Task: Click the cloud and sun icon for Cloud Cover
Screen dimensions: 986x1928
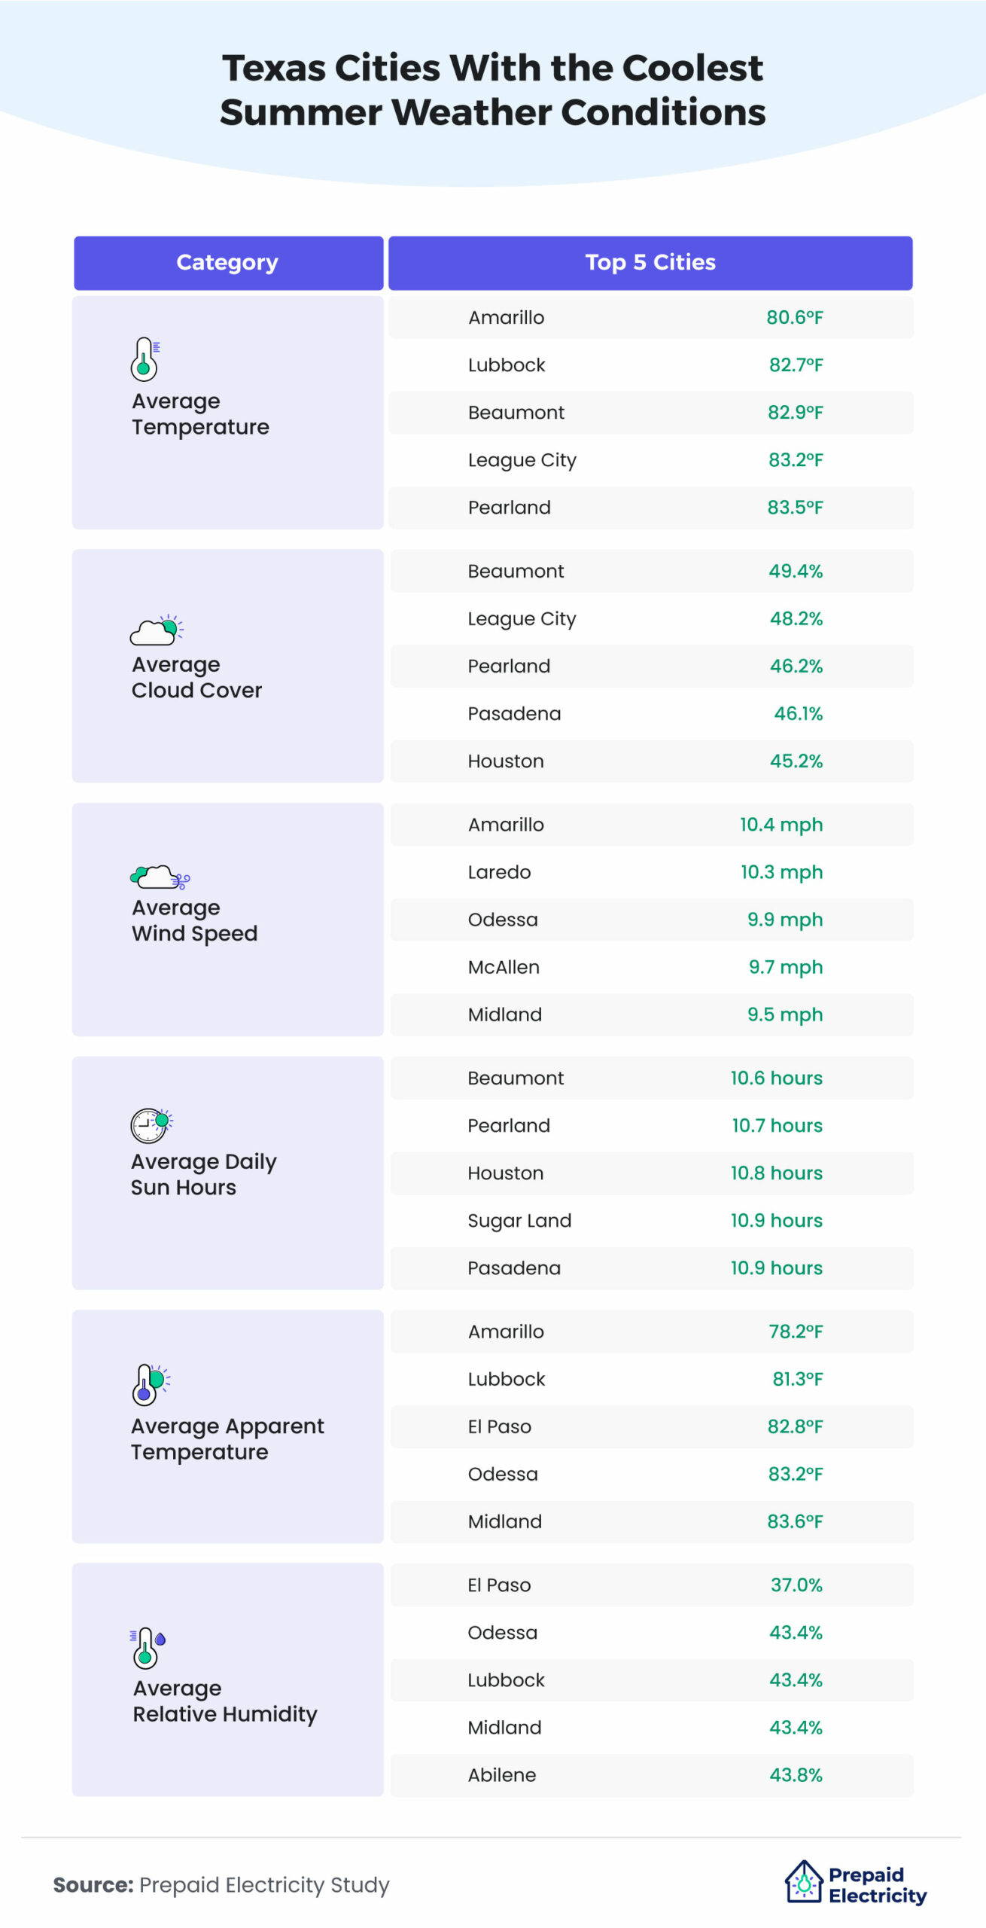Action: 157,630
